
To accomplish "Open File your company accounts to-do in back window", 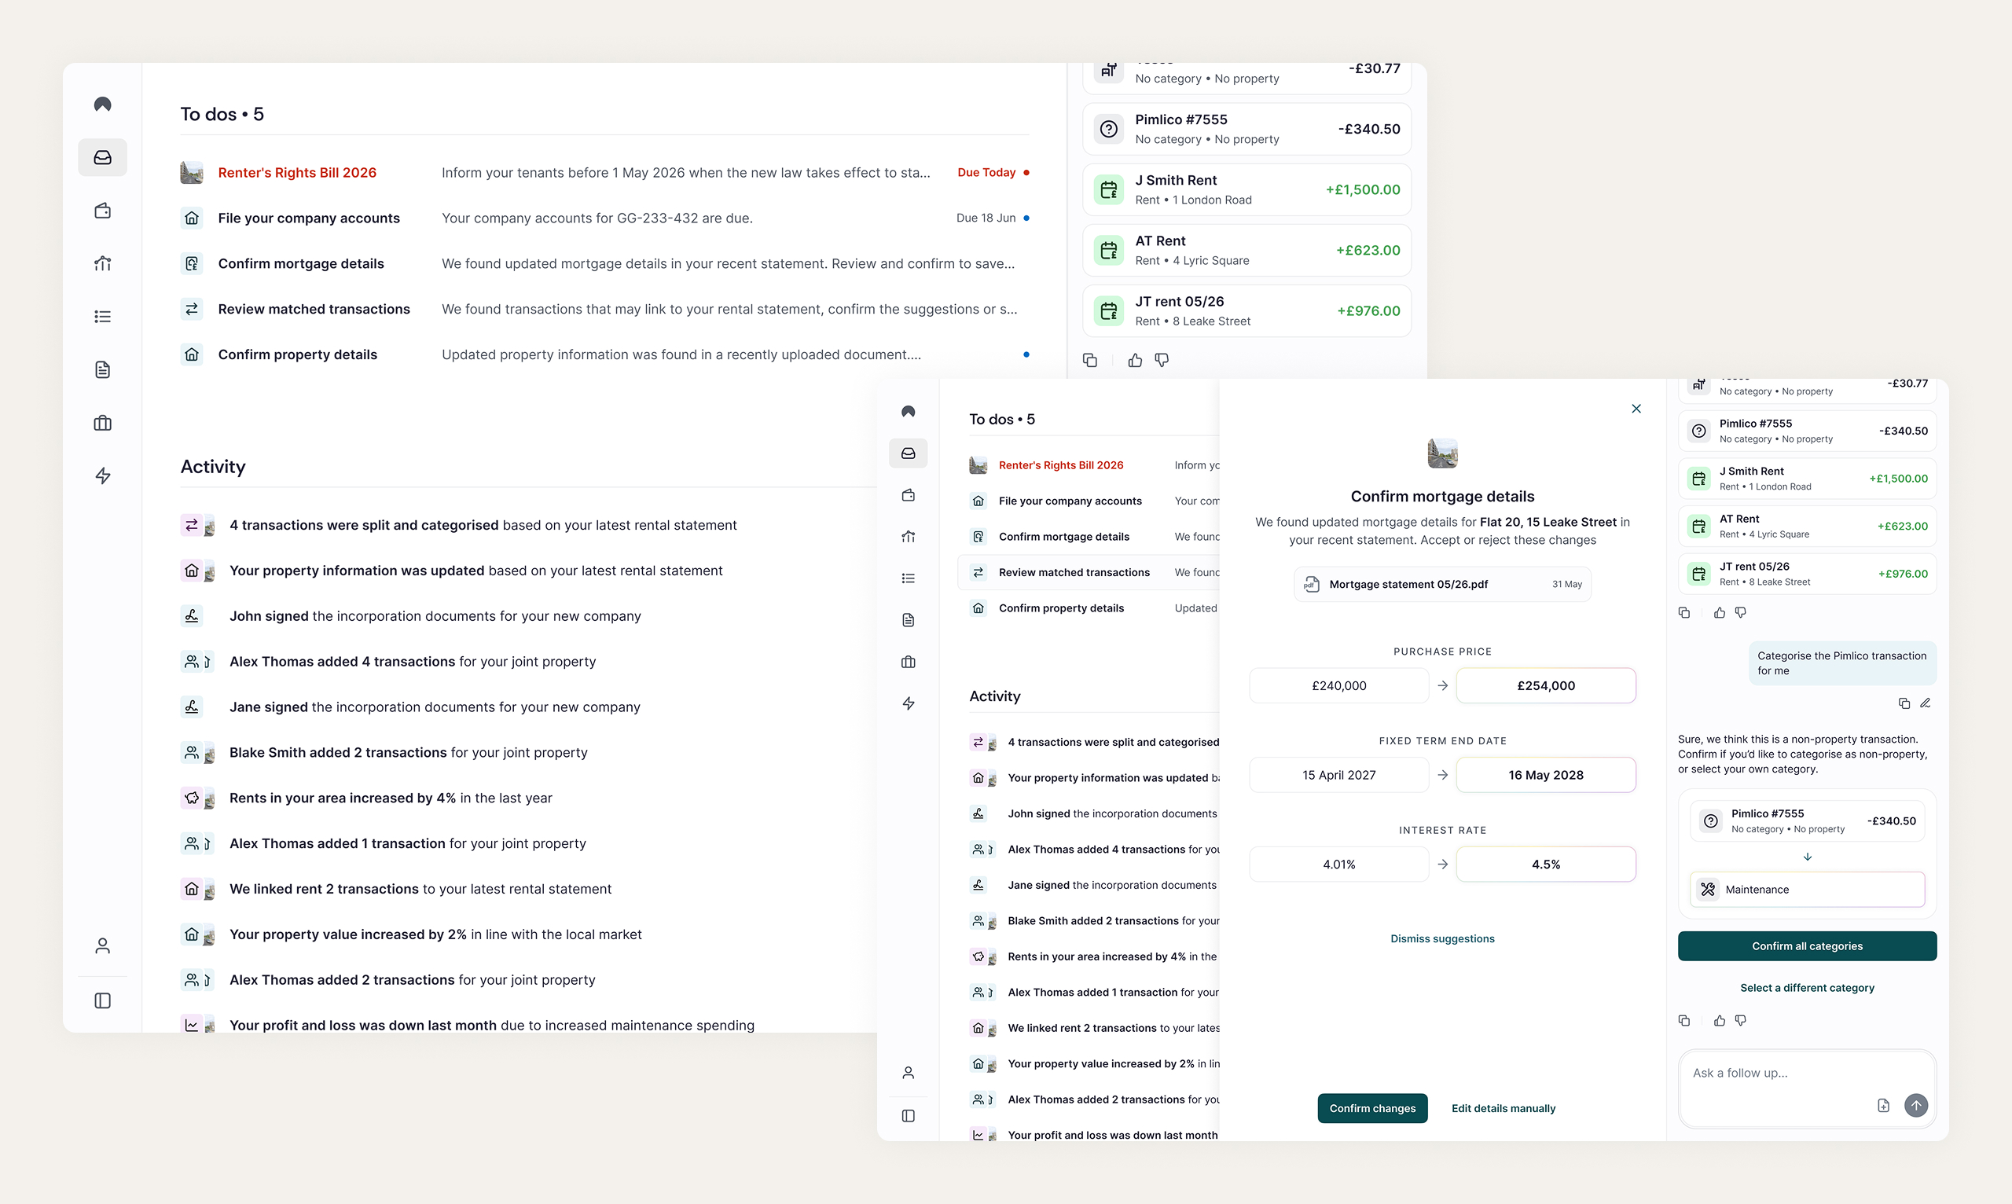I will 604,218.
